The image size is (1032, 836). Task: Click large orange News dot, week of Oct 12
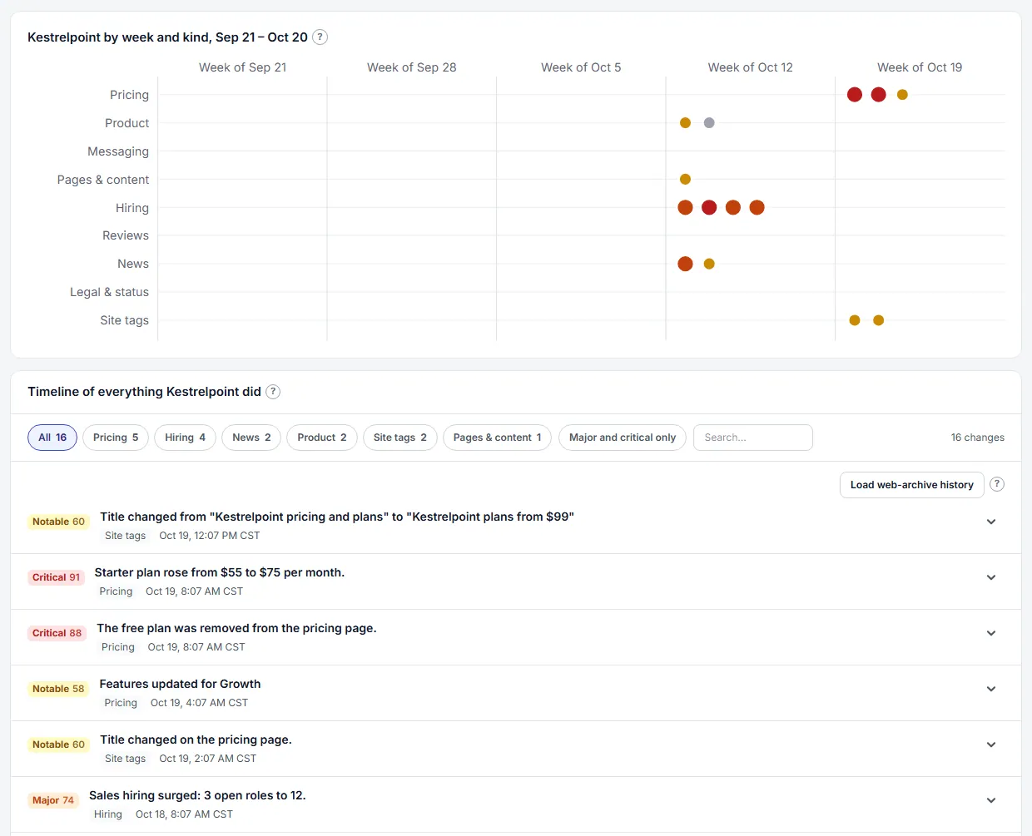(685, 264)
